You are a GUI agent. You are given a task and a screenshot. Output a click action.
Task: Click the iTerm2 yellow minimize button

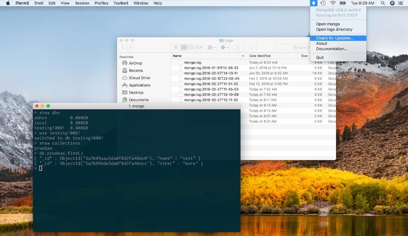[x=42, y=106]
